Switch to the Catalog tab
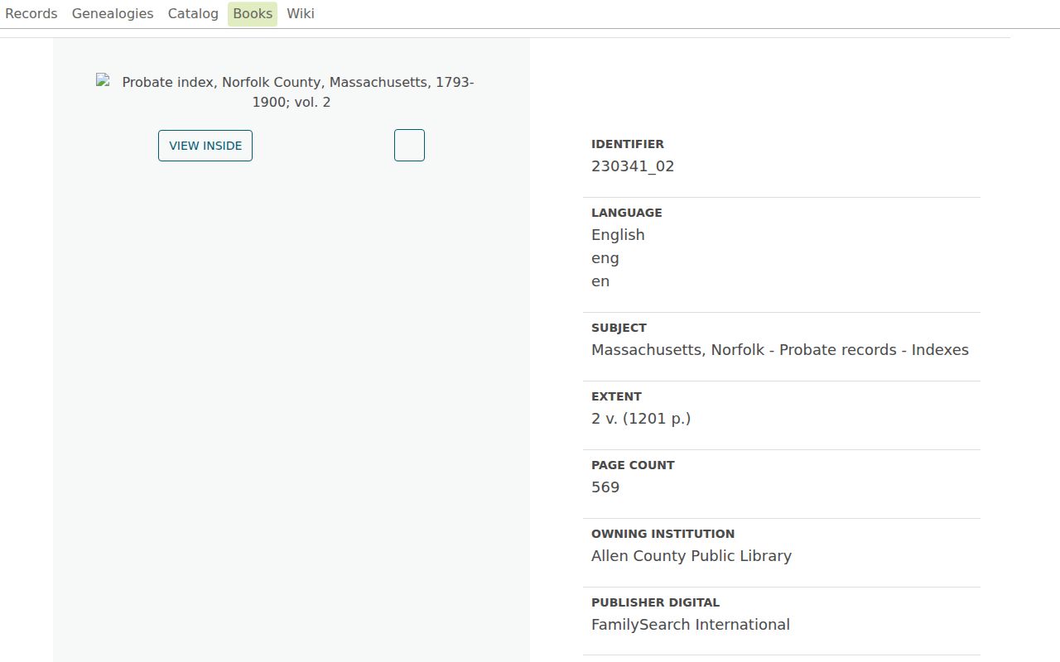 click(193, 13)
